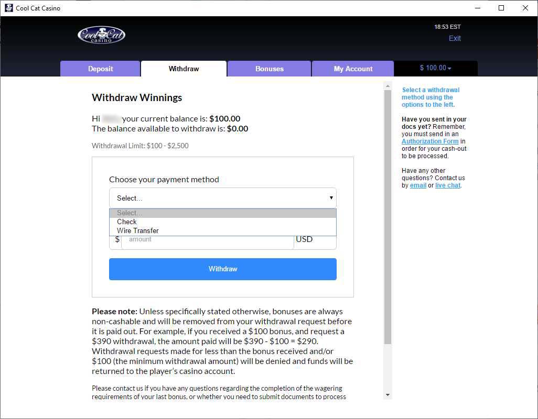The image size is (538, 419).
Task: Click the scrollbar up arrow
Action: tap(388, 86)
